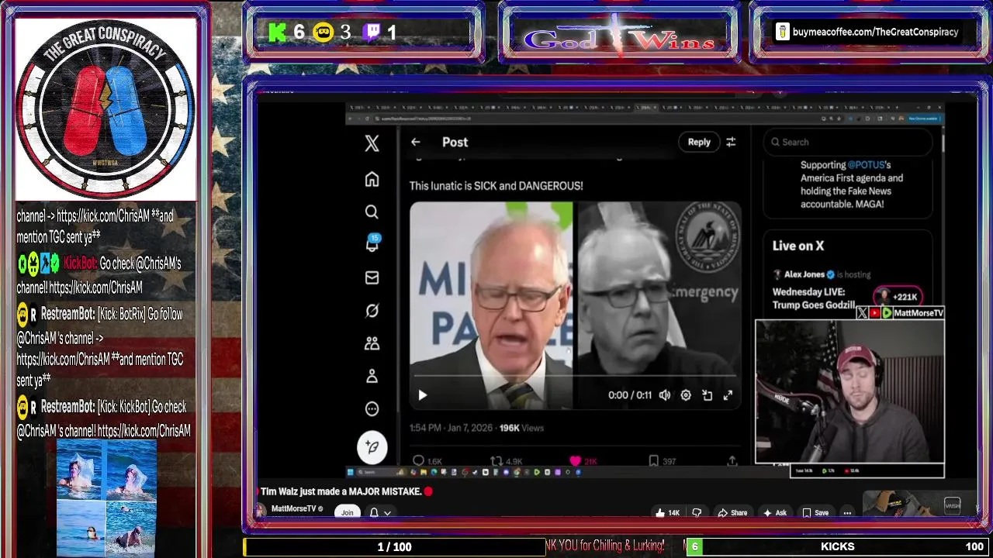Open Profile icon in X sidebar
The height and width of the screenshot is (558, 993).
click(372, 376)
